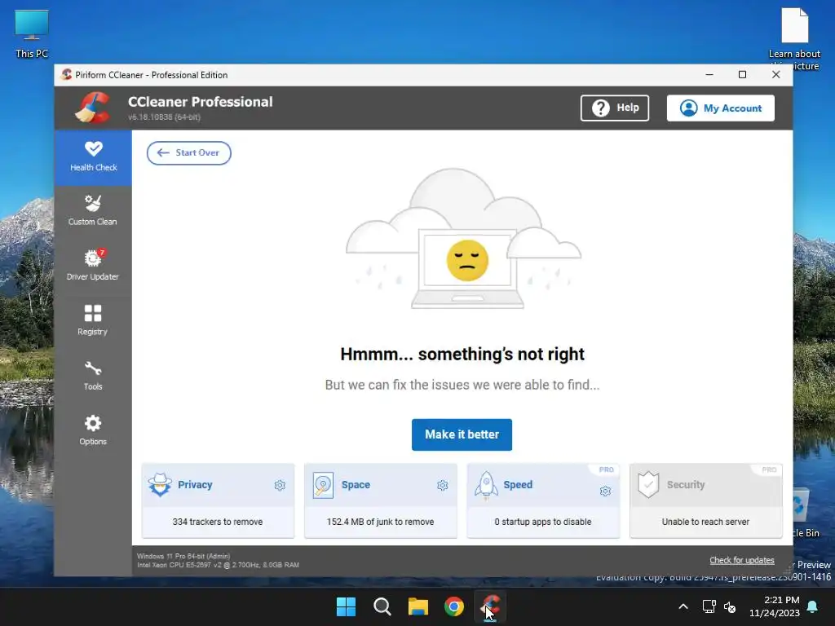Open the Custom Clean section

click(x=93, y=210)
